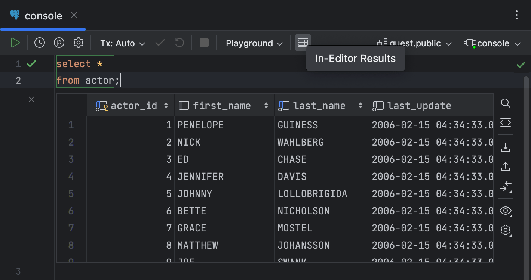Open the Playground session dropdown
This screenshot has height=280, width=531.
(254, 43)
